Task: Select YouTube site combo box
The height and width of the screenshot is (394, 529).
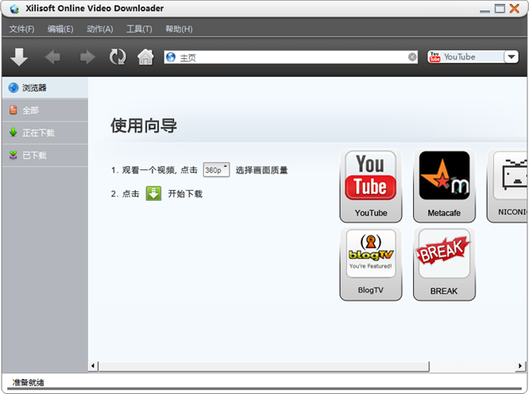Action: 473,56
